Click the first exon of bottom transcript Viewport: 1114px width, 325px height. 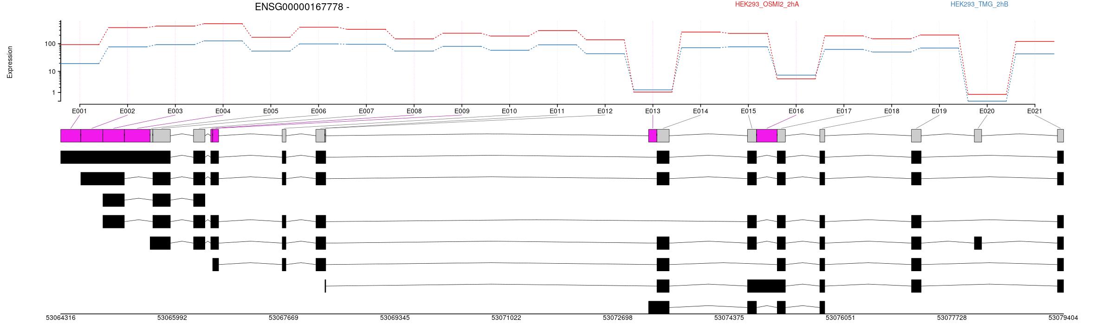(x=659, y=307)
